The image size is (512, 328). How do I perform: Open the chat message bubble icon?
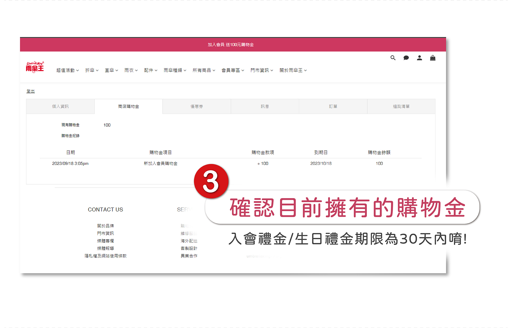pos(406,58)
